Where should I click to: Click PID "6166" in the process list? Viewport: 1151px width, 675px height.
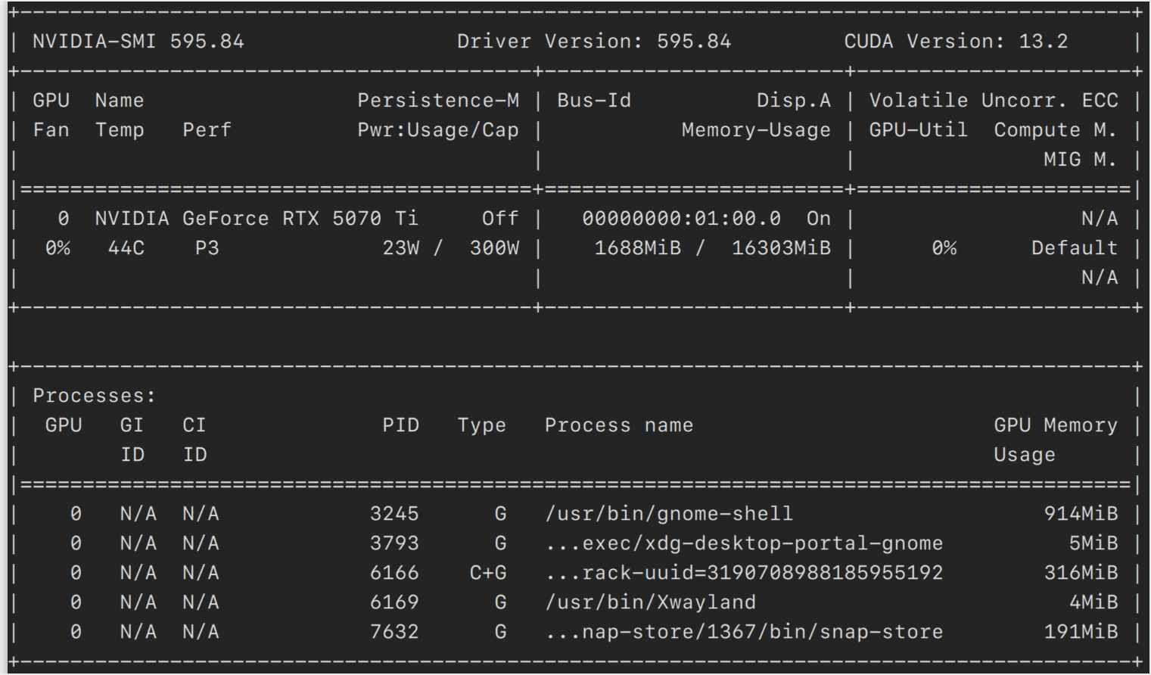tap(394, 573)
